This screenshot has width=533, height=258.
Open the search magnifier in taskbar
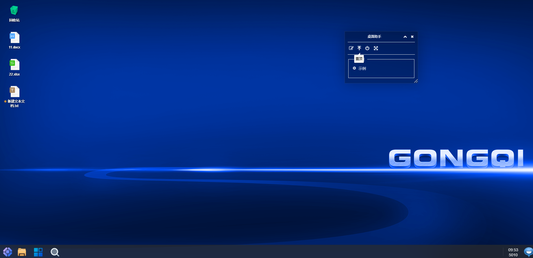(x=55, y=252)
